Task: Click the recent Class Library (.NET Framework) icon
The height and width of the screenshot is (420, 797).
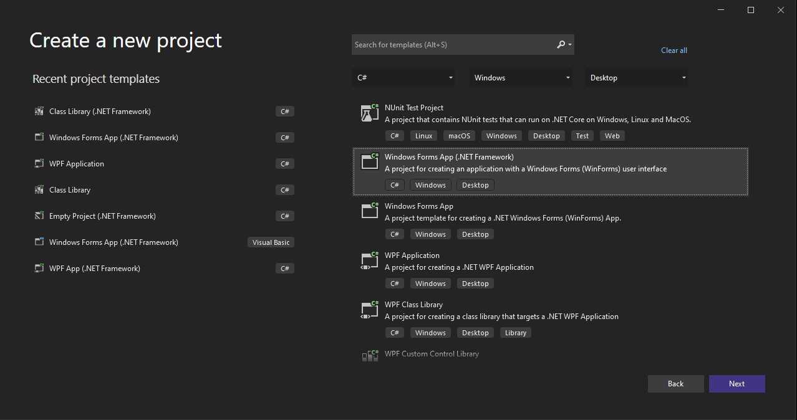Action: point(39,112)
